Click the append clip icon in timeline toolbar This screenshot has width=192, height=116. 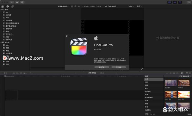pos(21,73)
